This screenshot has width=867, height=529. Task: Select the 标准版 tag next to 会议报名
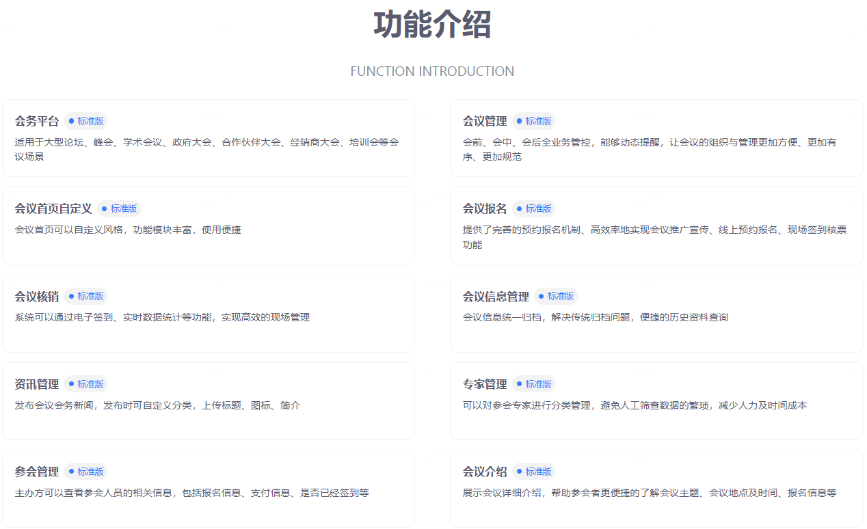coord(534,208)
